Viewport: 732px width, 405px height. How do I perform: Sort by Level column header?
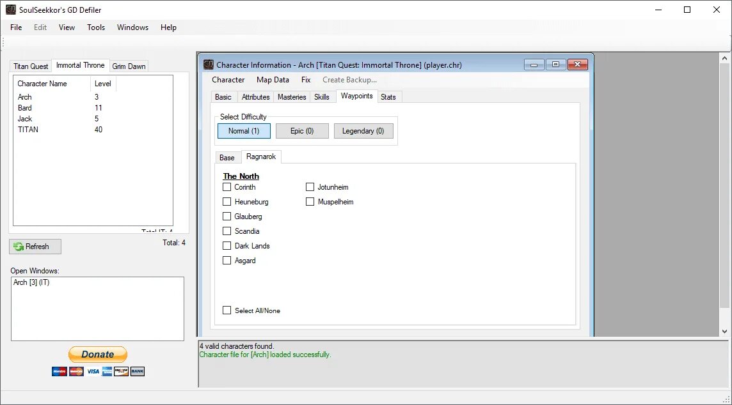(x=103, y=84)
